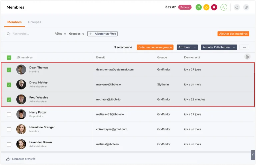Check the Lavender Brown checkbox

coord(9,144)
